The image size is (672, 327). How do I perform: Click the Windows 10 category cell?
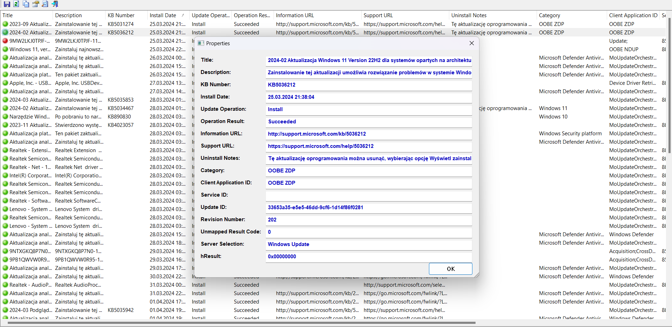(x=553, y=117)
